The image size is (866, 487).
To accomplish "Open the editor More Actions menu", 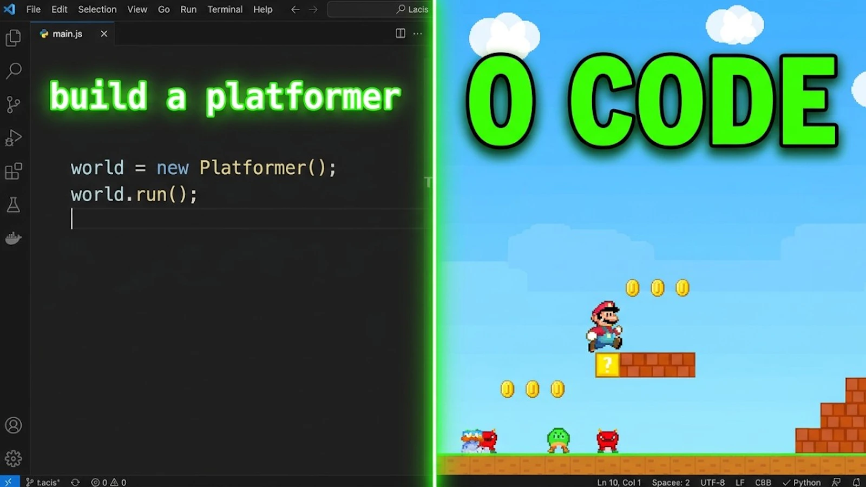I will tap(417, 34).
